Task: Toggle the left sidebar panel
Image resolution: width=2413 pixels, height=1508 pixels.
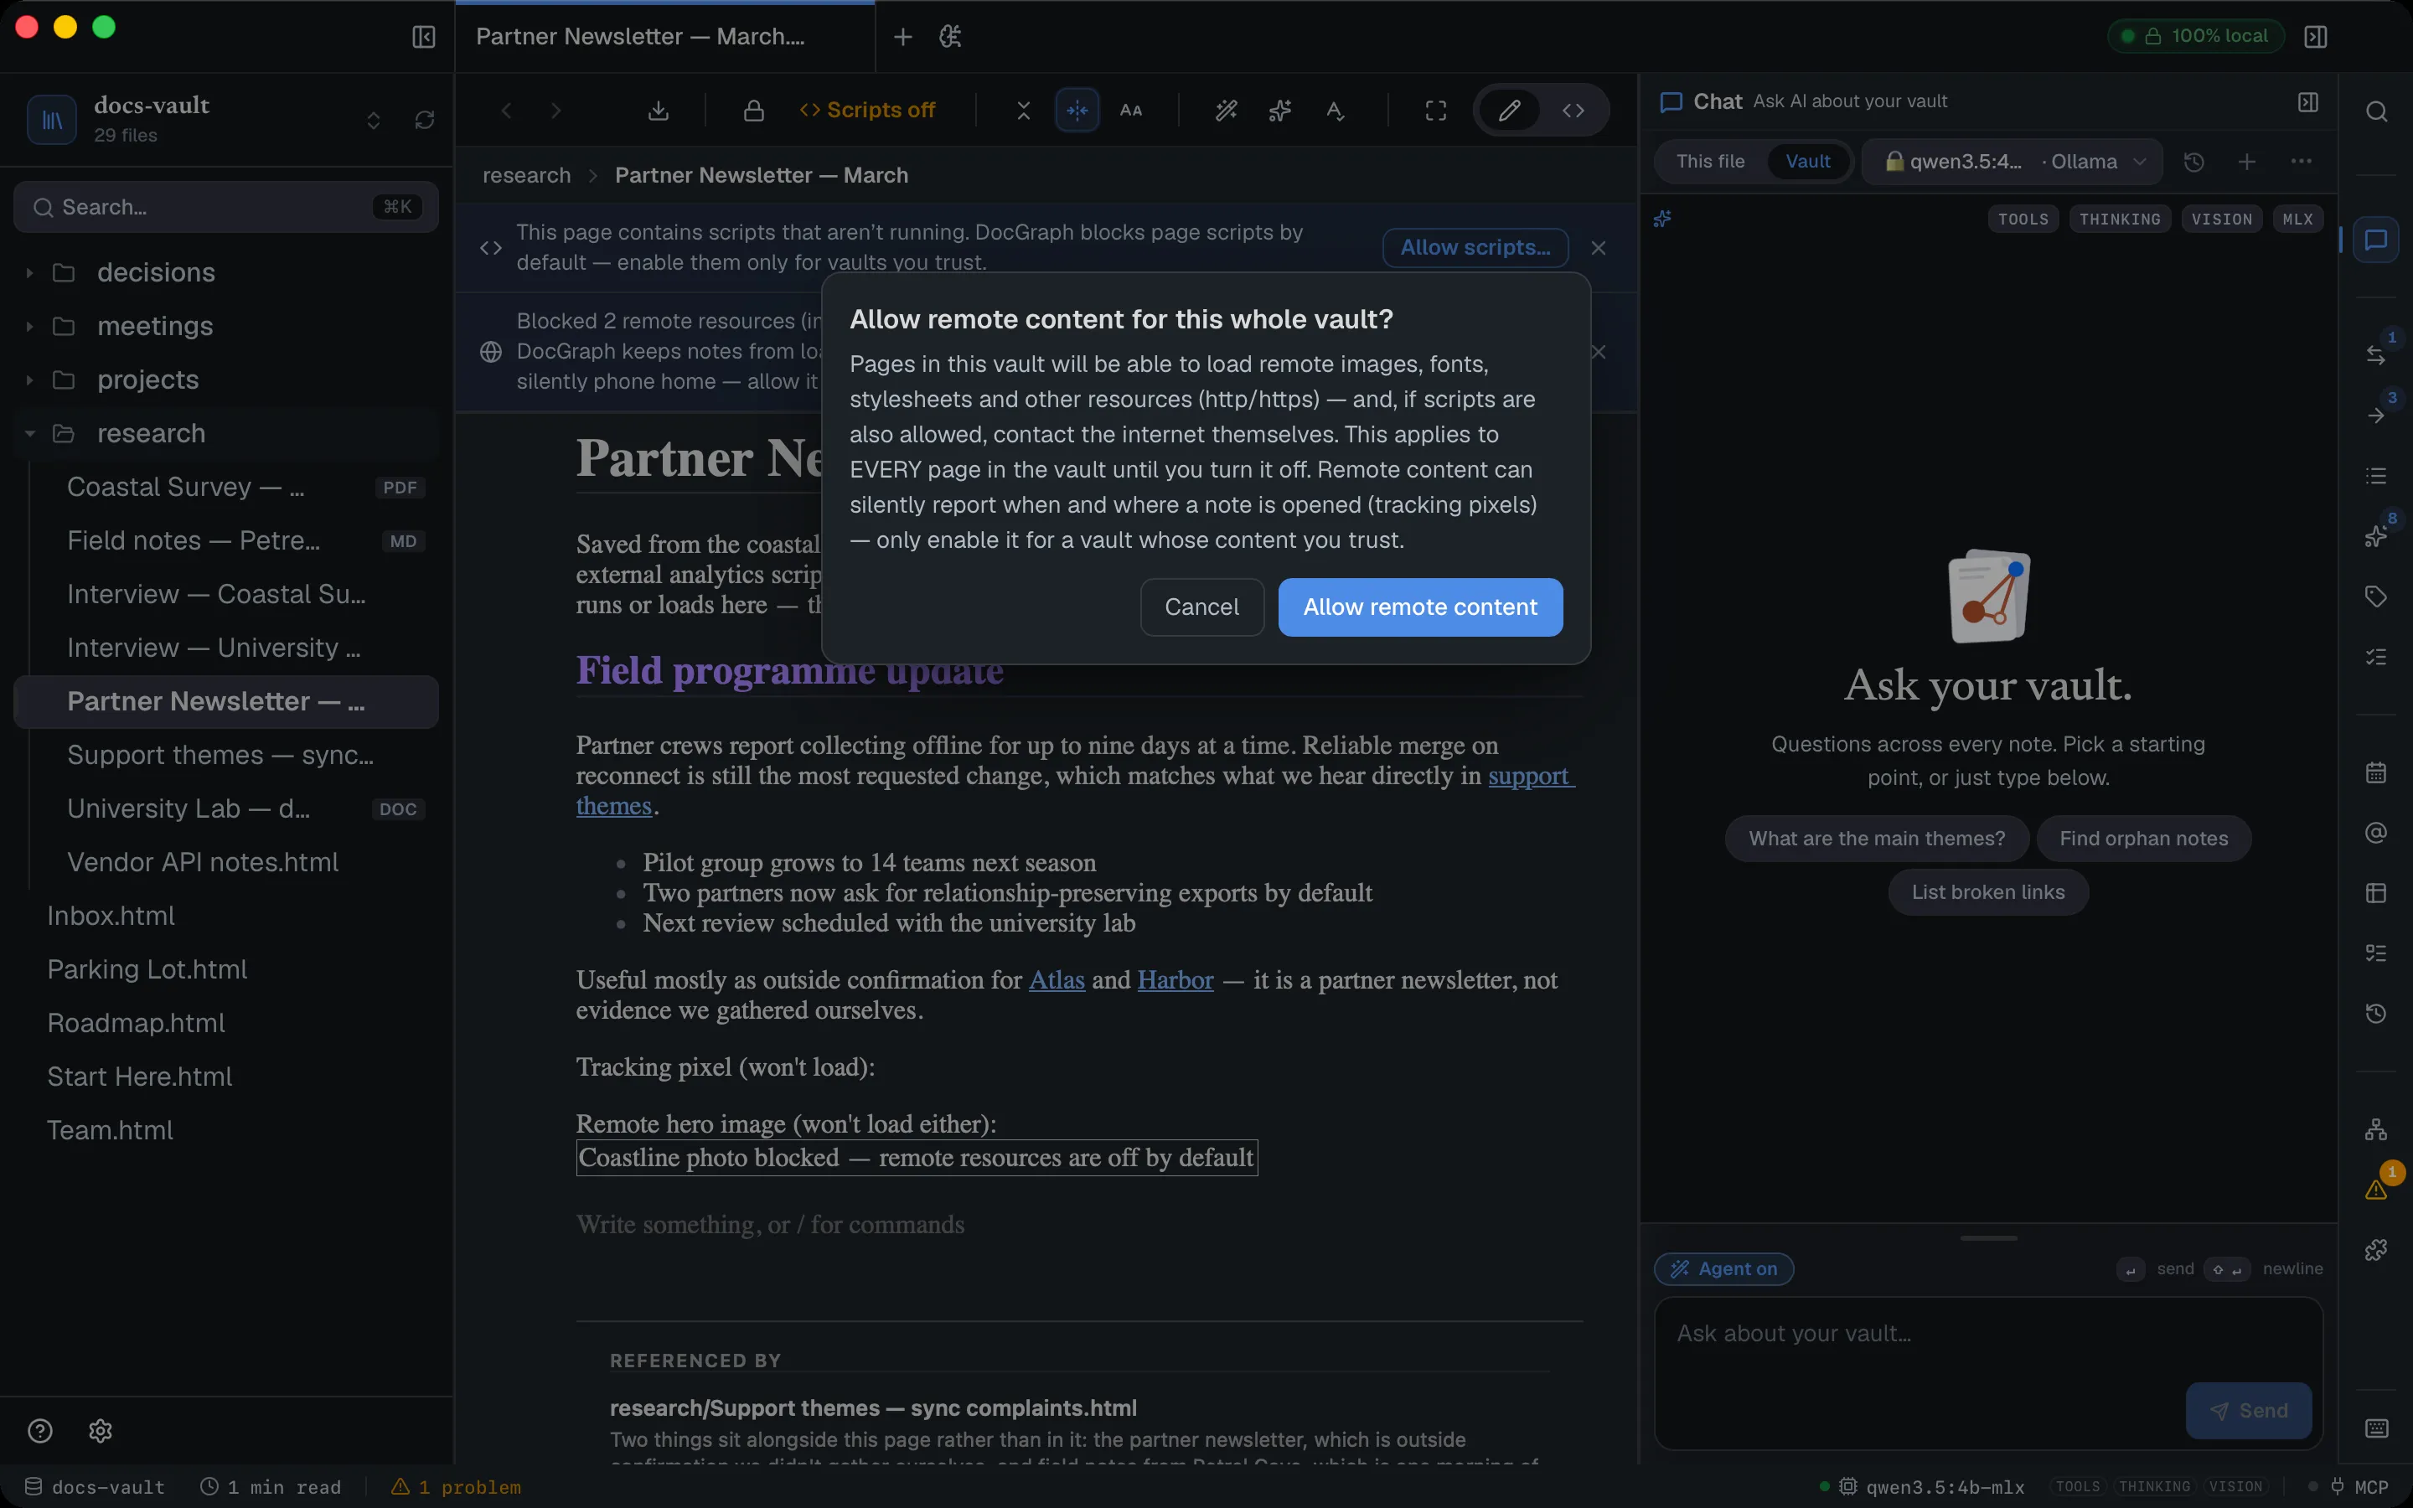Action: 424,37
